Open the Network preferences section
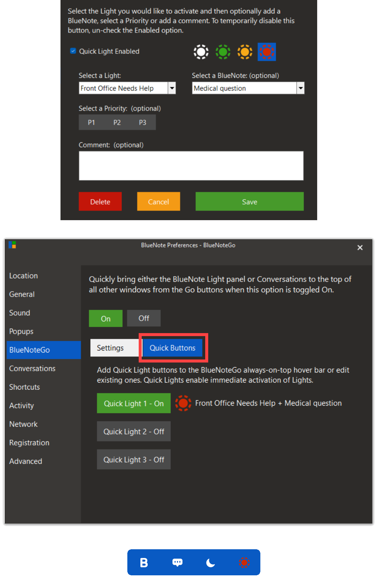This screenshot has width=378, height=580. click(x=23, y=424)
